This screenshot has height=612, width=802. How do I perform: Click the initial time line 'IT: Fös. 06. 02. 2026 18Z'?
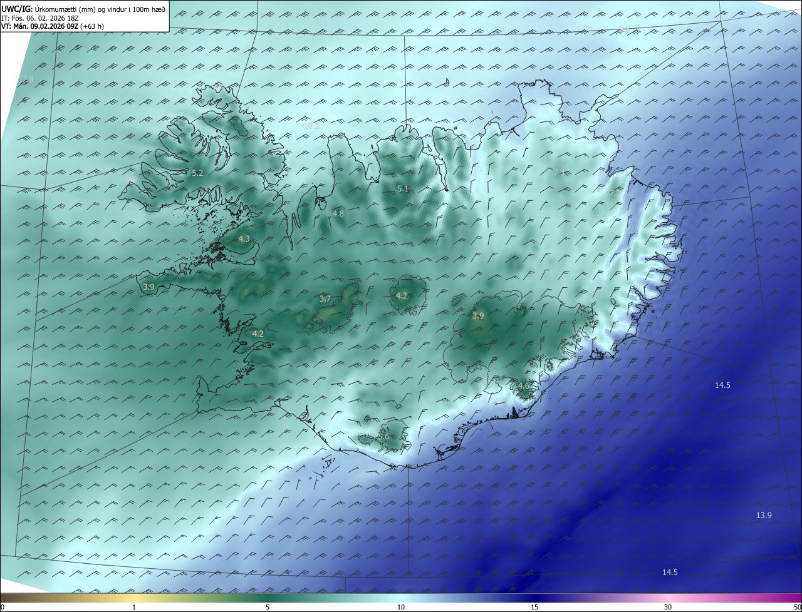[x=40, y=18]
